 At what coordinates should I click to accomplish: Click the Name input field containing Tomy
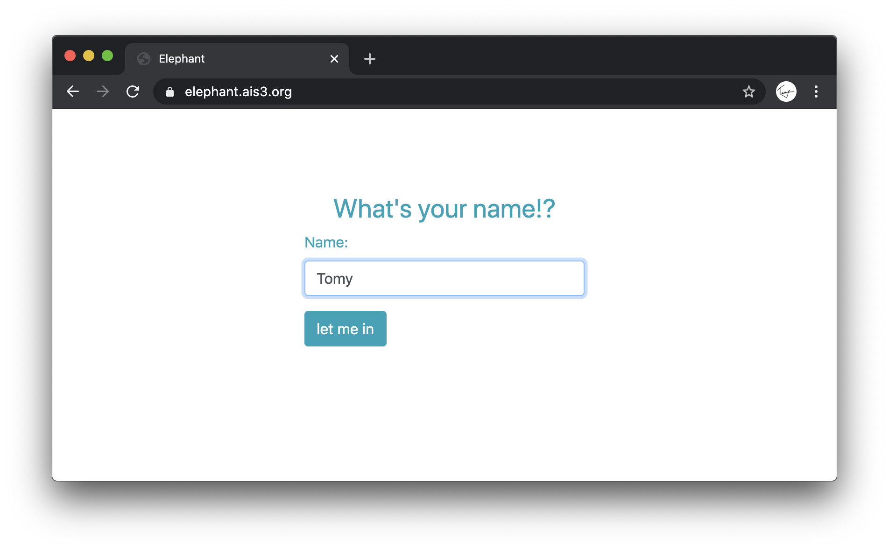point(444,279)
